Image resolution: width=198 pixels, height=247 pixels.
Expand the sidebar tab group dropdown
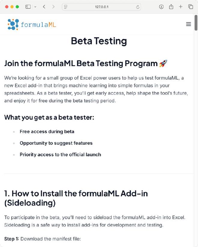pos(35,7)
